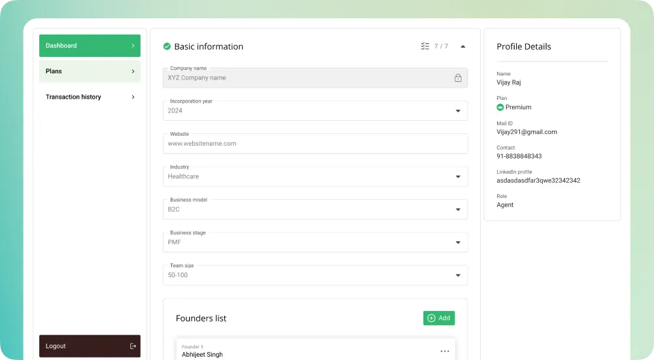The width and height of the screenshot is (654, 360).
Task: Click the Add button in Founders list
Action: pyautogui.click(x=439, y=318)
